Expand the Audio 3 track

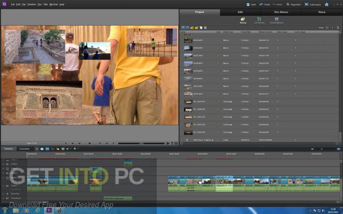[3, 164]
